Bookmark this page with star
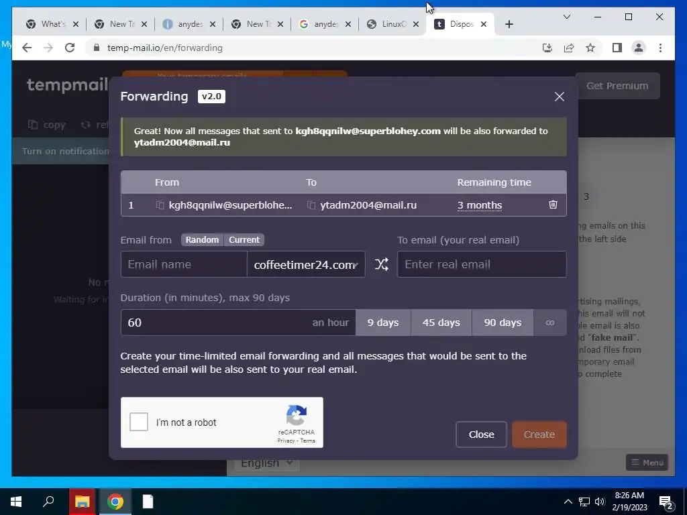 tap(590, 48)
